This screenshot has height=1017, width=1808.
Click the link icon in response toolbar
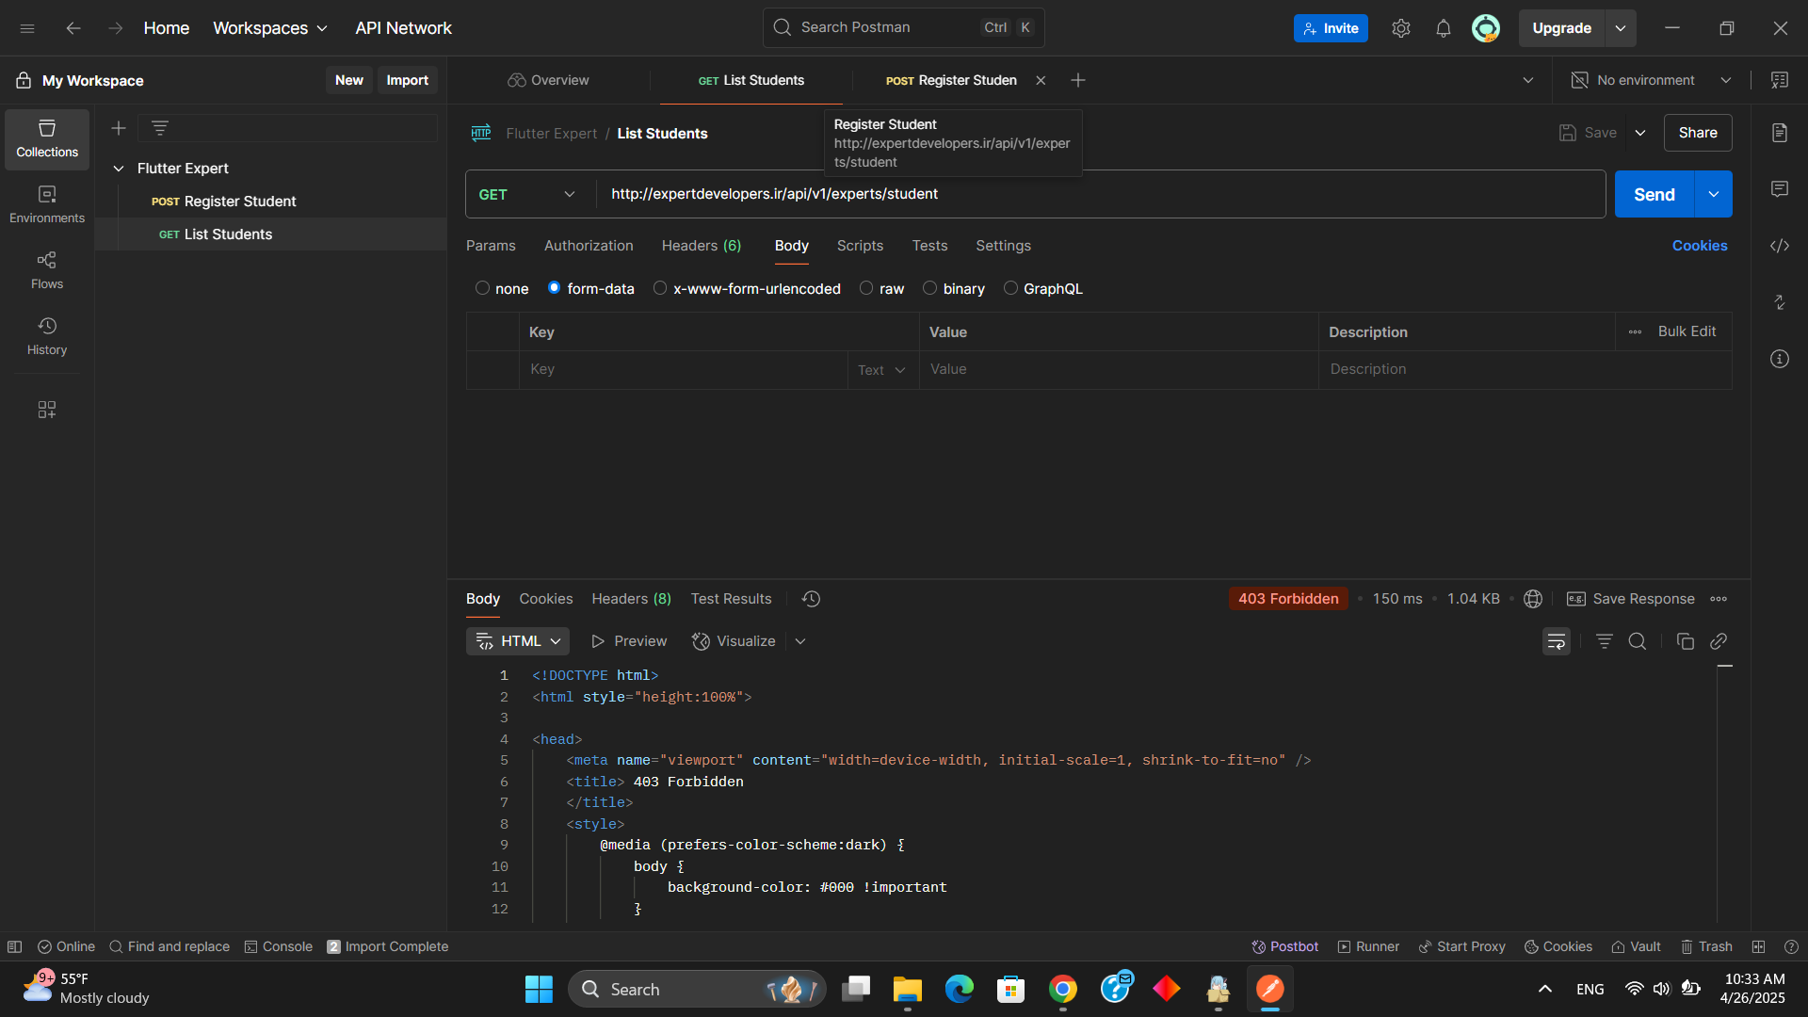coord(1719,641)
